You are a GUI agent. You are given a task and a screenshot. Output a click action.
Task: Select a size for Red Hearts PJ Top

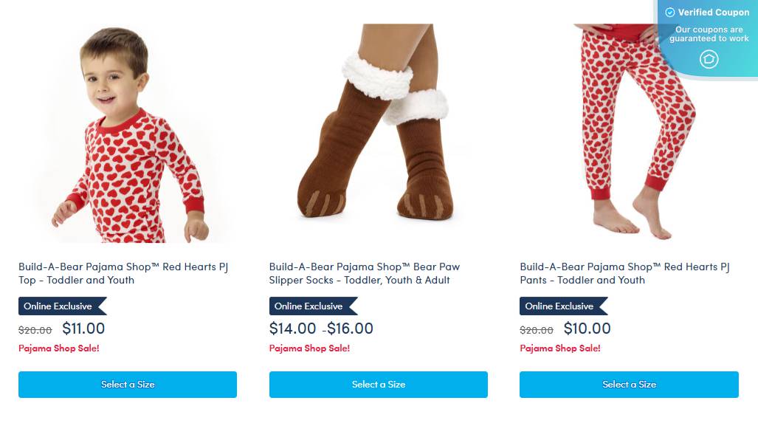[128, 385]
